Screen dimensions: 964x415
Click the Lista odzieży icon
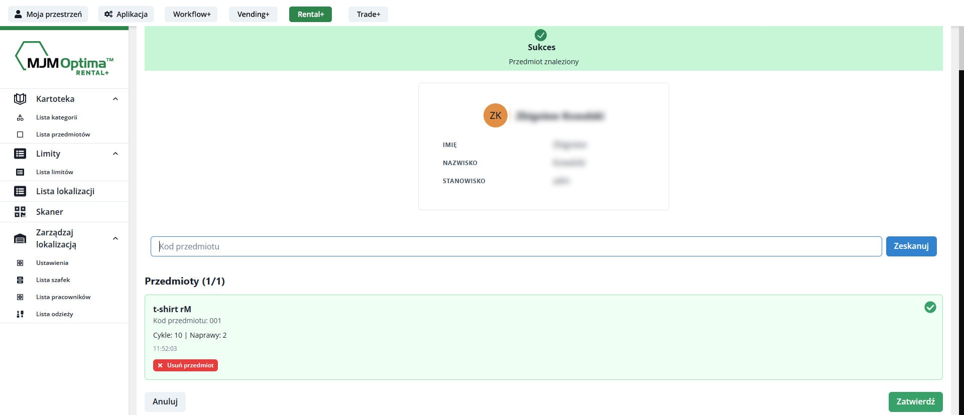tap(20, 314)
